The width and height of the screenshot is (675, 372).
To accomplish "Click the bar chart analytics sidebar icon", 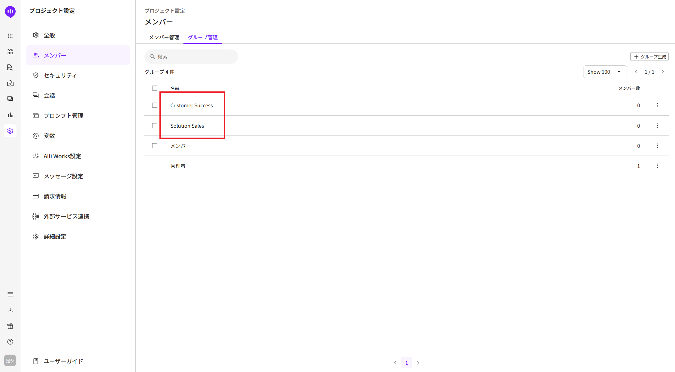I will pos(10,115).
